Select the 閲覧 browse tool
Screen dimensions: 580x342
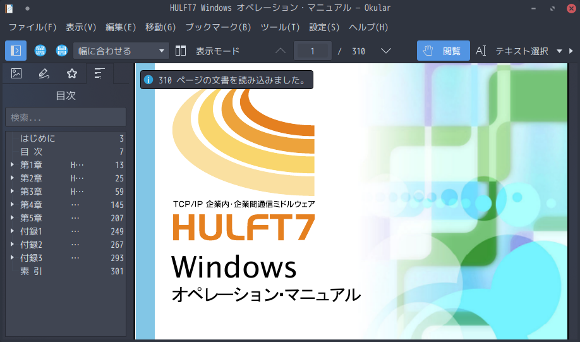443,51
